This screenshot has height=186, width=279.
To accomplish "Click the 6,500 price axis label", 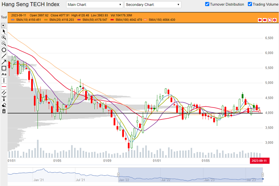I will [269, 38].
